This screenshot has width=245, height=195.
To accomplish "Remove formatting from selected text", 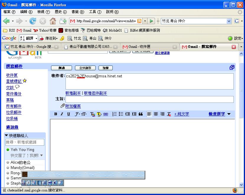I will pos(169,114).
